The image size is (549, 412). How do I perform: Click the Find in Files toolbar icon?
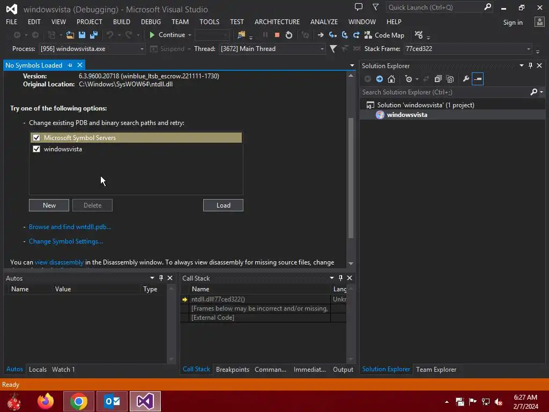(241, 35)
